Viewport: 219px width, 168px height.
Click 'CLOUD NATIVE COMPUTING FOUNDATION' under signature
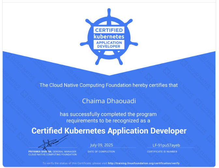coord(52,154)
